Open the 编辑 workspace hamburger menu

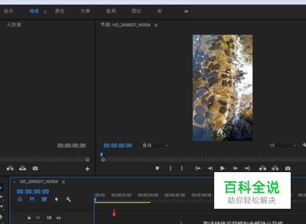point(45,12)
